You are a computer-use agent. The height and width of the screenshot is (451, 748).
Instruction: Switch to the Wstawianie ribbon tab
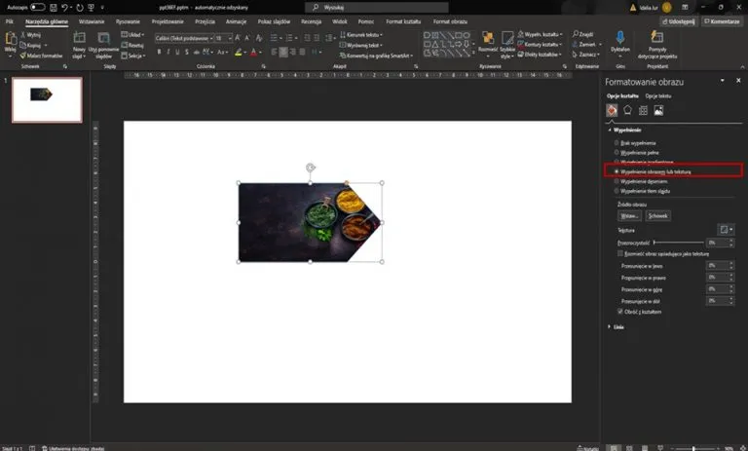coord(92,19)
